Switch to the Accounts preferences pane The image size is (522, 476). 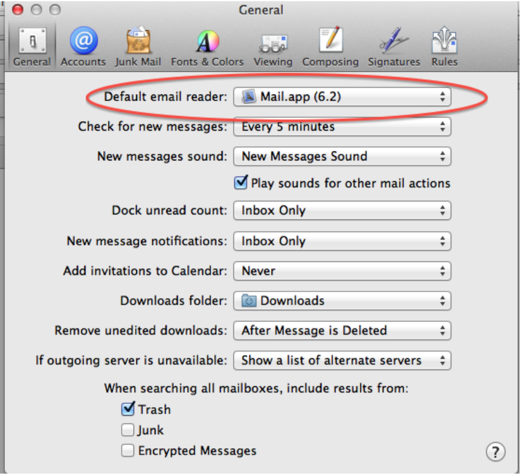(x=83, y=47)
